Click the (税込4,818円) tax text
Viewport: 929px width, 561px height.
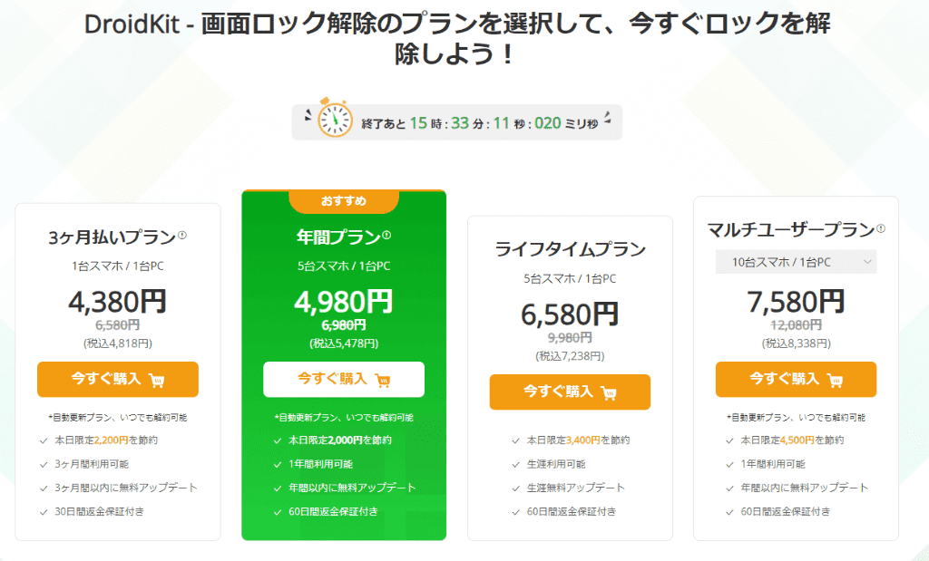click(x=118, y=343)
